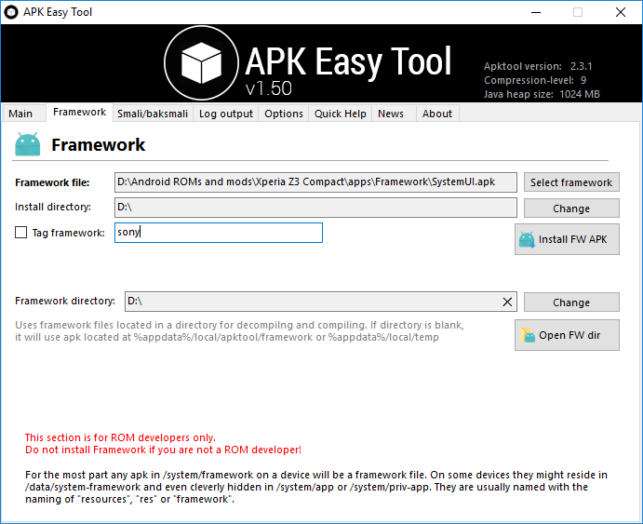The width and height of the screenshot is (643, 524).
Task: Minimize the APK Easy Tool window
Action: 536,12
